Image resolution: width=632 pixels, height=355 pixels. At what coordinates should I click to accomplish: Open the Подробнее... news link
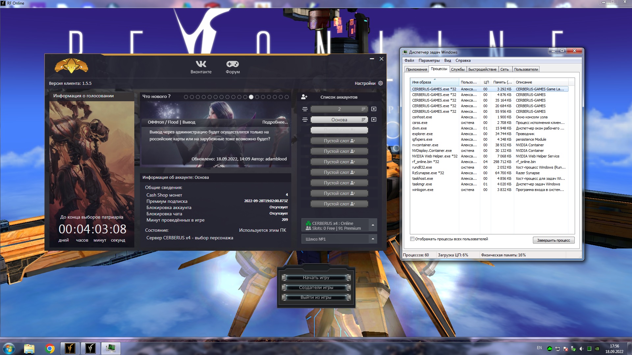coord(275,122)
